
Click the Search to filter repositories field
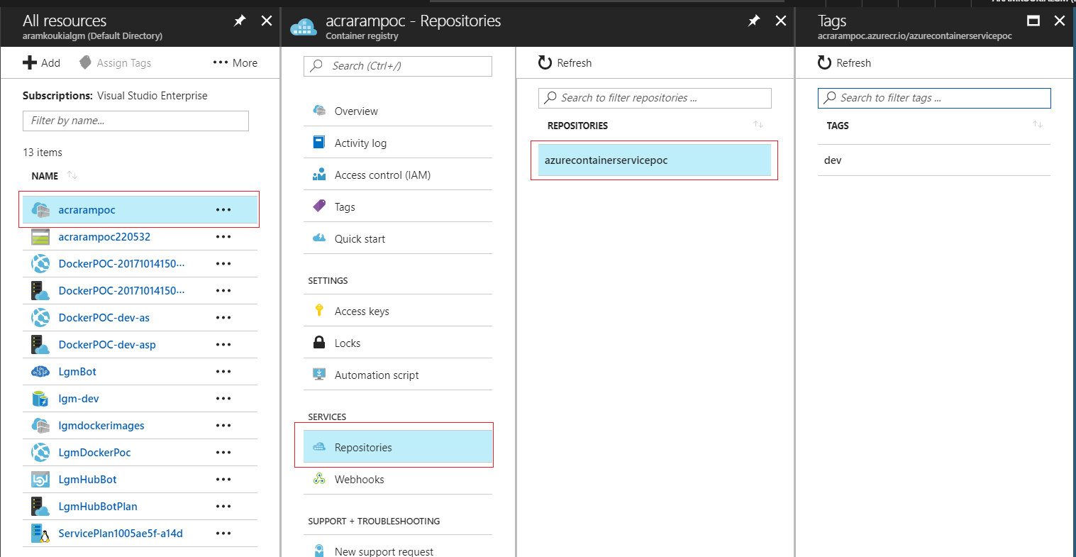(x=655, y=98)
